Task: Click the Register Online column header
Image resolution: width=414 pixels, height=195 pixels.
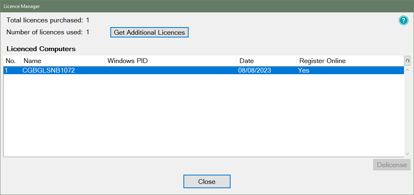Action: pos(350,61)
